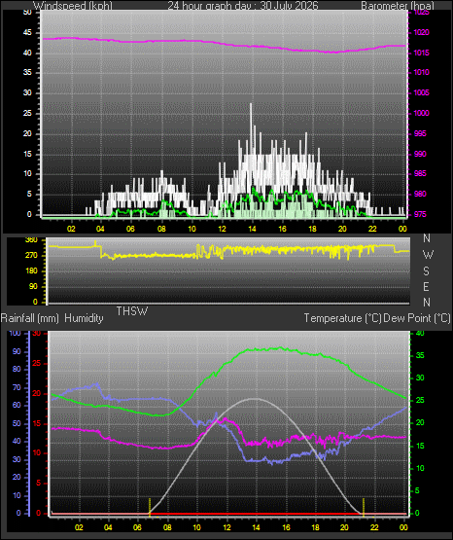Click the 24 hour graph day title
This screenshot has width=453, height=540.
tap(243, 6)
